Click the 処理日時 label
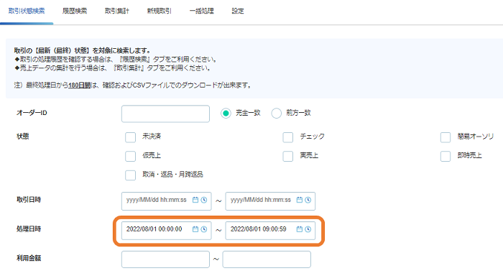Viewport: 503px width, 276px height. (x=29, y=229)
